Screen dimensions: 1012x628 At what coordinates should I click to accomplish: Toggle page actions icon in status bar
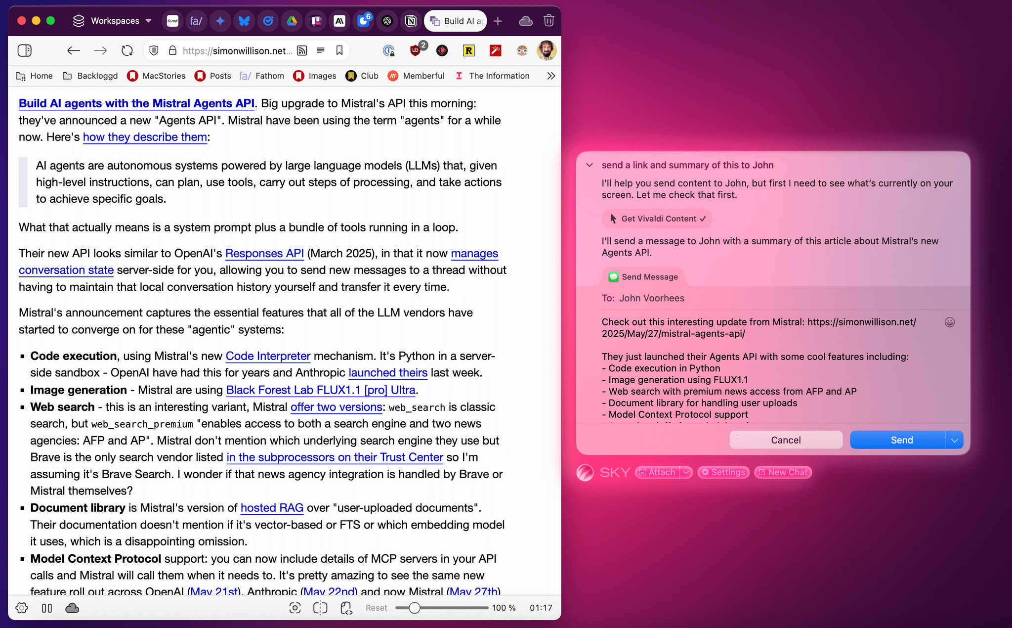point(346,608)
